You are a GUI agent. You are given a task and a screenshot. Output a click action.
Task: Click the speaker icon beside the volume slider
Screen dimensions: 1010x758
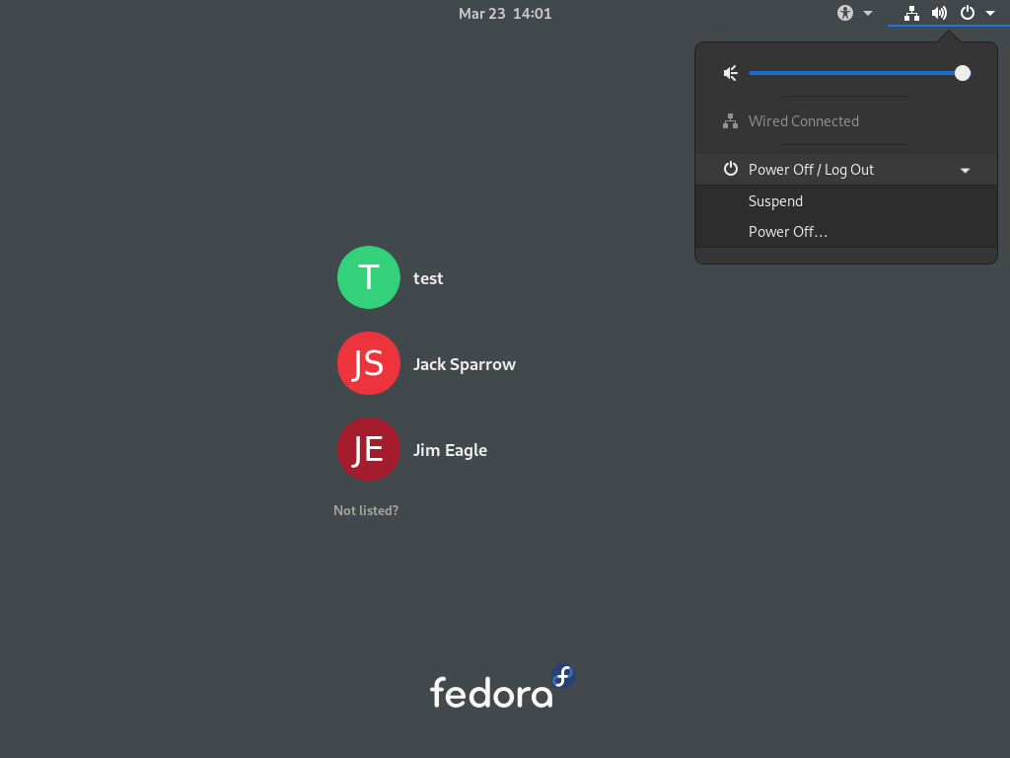click(x=731, y=73)
